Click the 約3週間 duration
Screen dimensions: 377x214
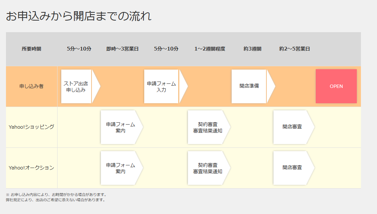(x=252, y=49)
